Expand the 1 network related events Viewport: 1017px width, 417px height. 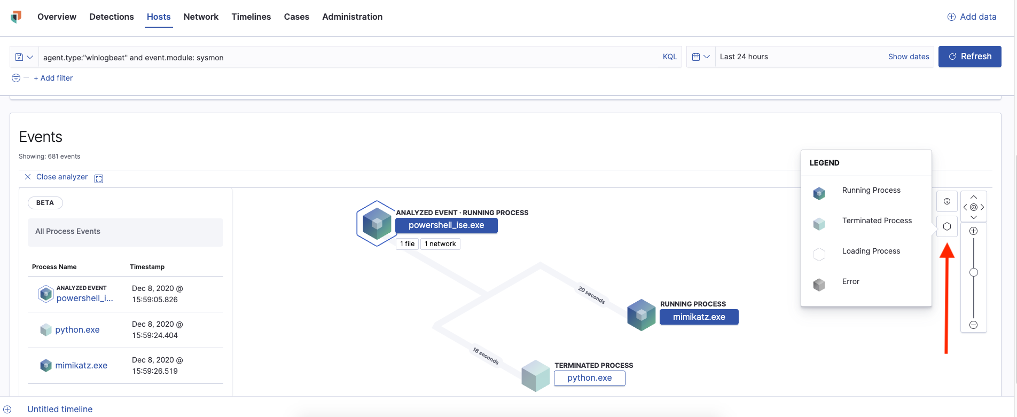tap(440, 244)
